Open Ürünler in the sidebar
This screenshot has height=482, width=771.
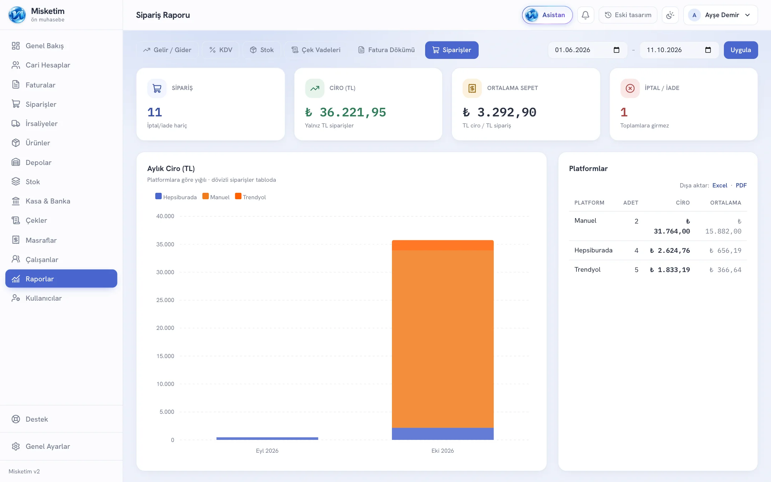61,143
